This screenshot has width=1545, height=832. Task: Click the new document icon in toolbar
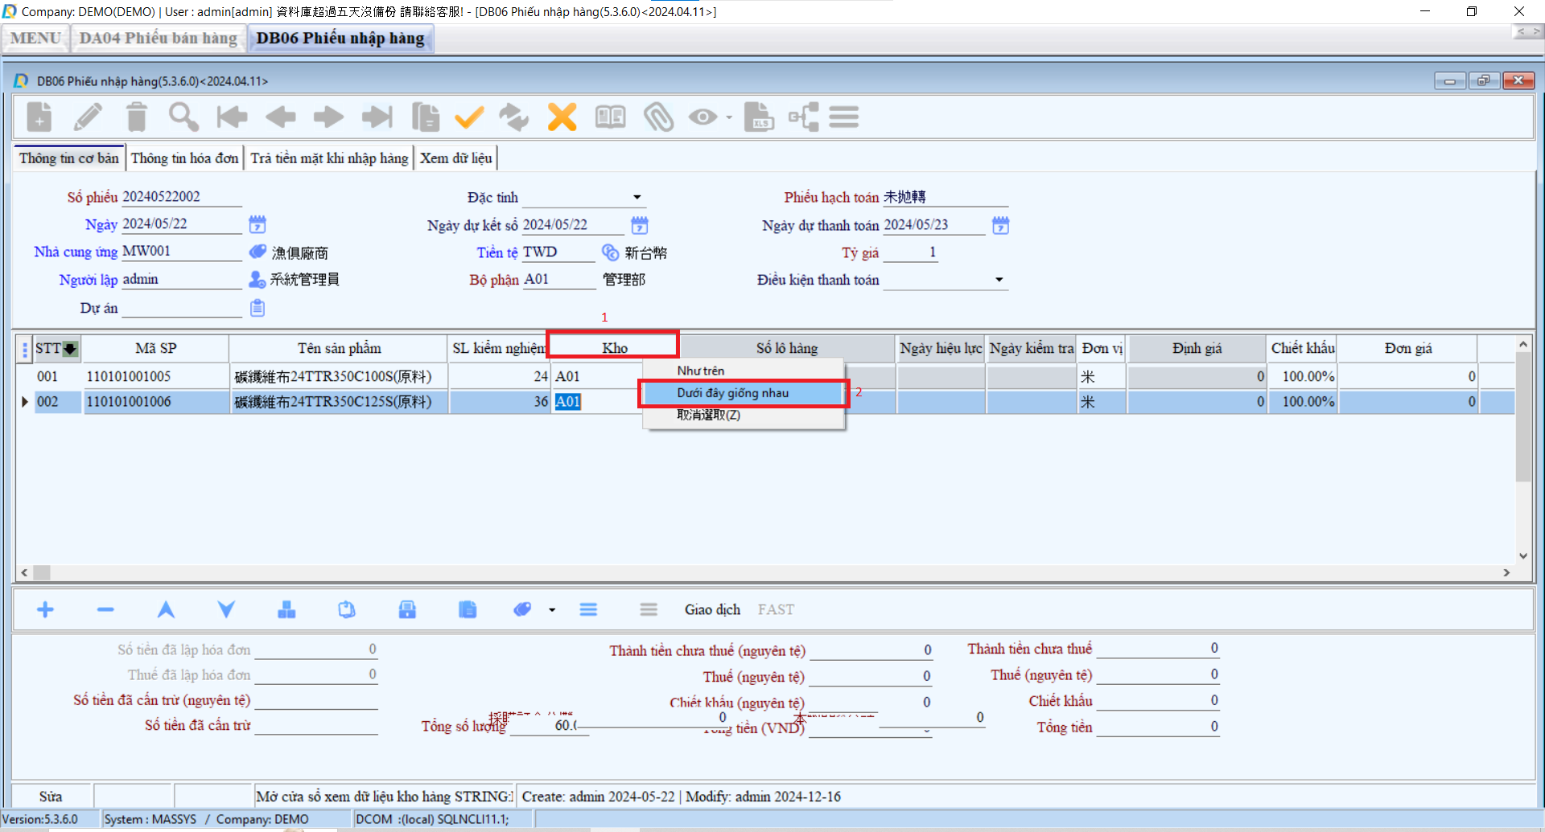[39, 117]
